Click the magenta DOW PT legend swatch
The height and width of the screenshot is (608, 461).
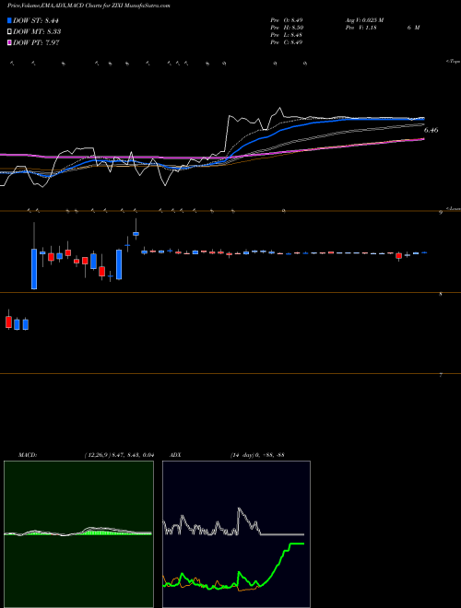click(x=9, y=42)
